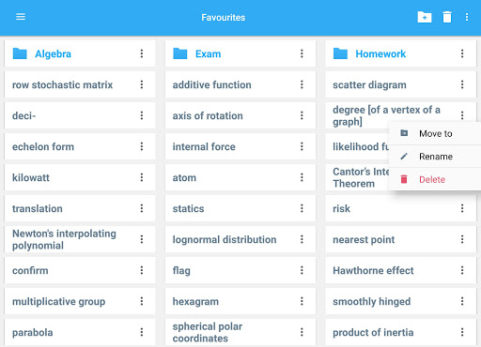Choose Move to in context menu
Viewport: 481px width, 347px height.
(x=435, y=133)
